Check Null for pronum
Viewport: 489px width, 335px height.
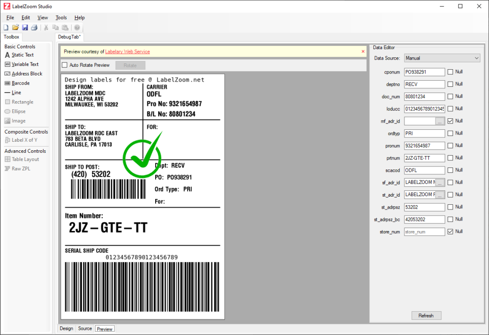[x=450, y=146]
